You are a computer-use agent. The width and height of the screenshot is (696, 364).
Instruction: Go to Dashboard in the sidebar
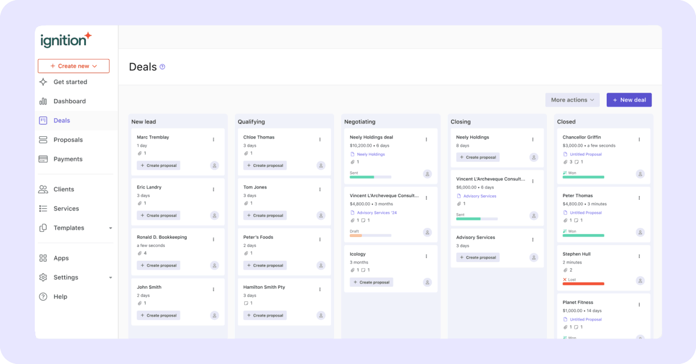pyautogui.click(x=70, y=101)
